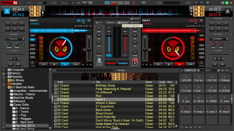Set loop IN on deck A
The image size is (234, 131).
coord(11,64)
